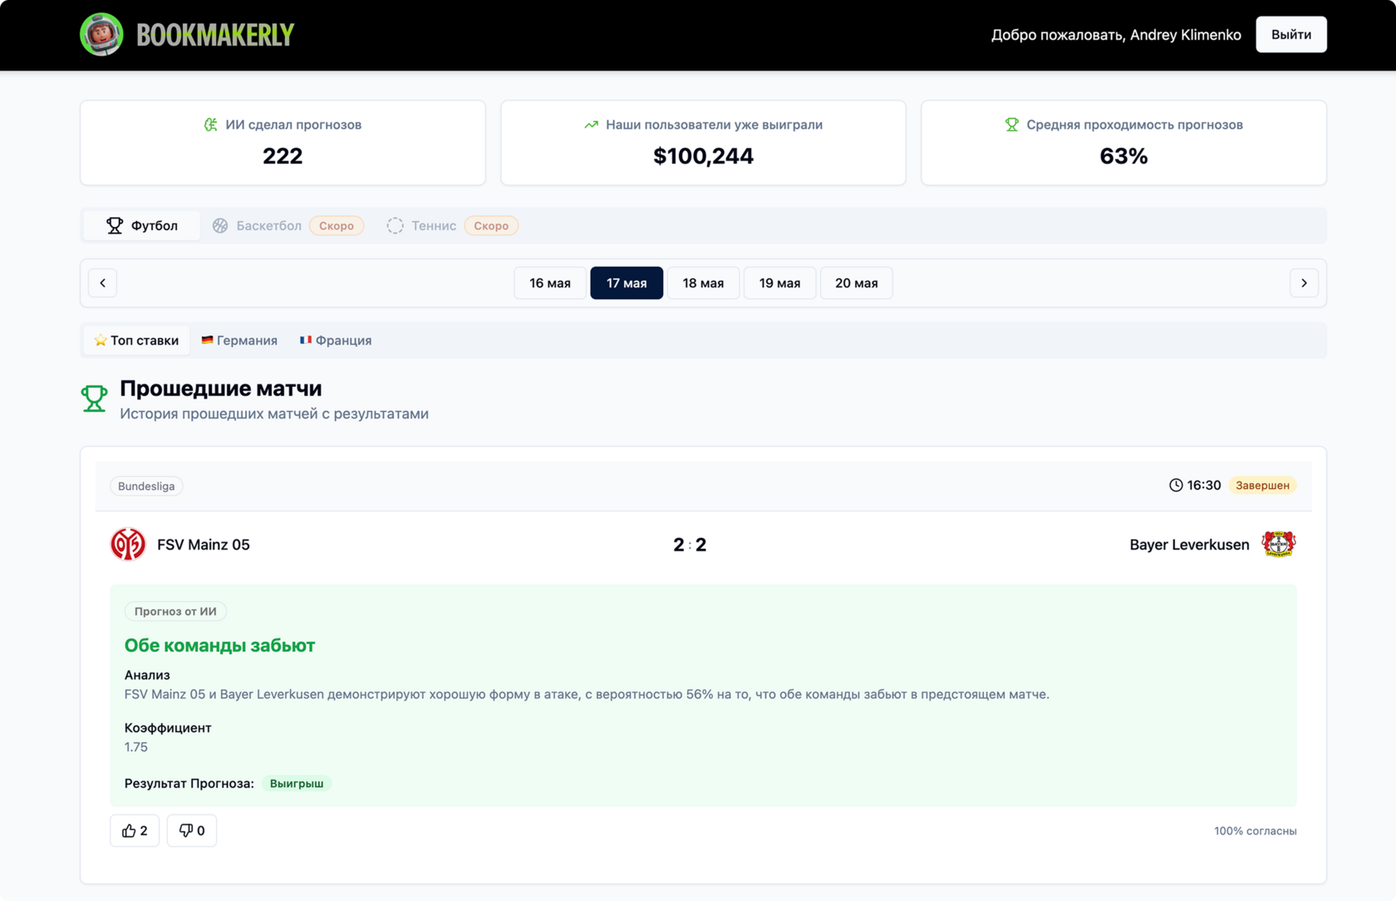The width and height of the screenshot is (1396, 901).
Task: Click the trophy icon in Футбол tab
Action: point(115,226)
